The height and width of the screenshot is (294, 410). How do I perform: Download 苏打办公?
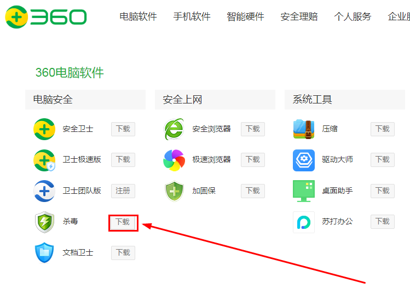383,222
